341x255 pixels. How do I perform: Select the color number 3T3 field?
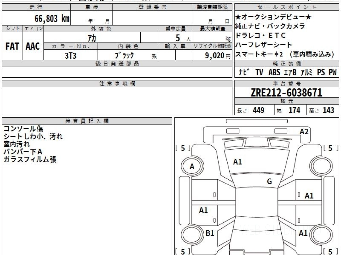coord(71,55)
